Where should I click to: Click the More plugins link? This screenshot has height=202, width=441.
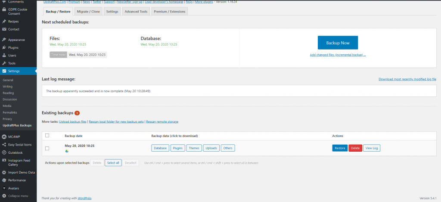click(205, 2)
